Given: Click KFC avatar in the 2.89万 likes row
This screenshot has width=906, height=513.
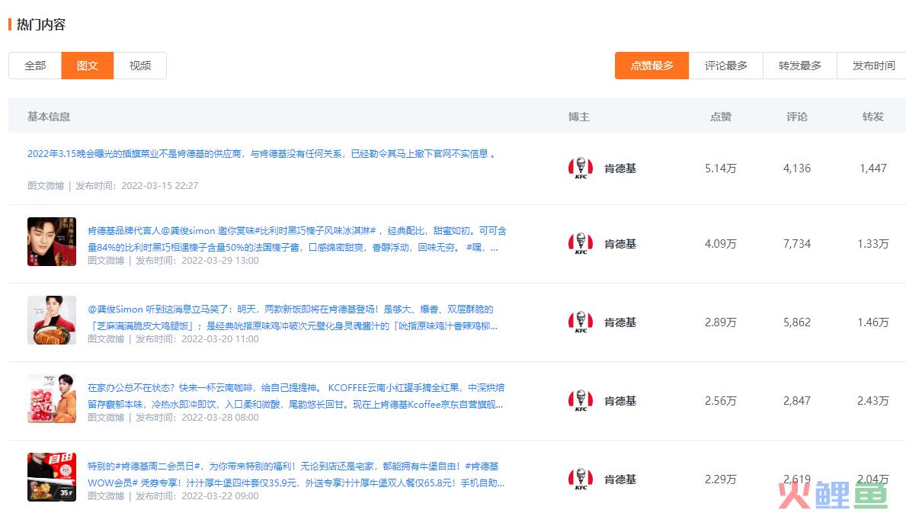Looking at the screenshot, I should point(580,322).
